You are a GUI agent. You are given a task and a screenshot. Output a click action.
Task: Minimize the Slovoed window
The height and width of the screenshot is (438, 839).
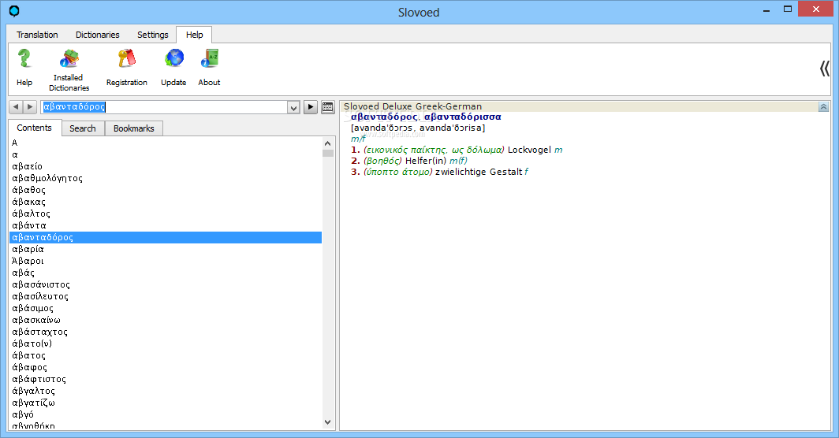[766, 9]
